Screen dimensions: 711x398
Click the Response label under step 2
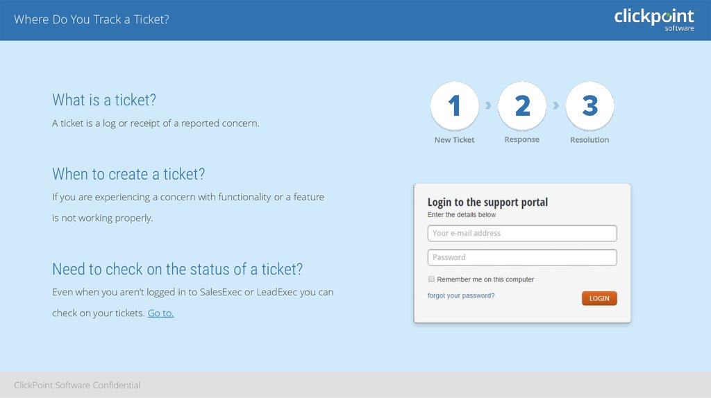522,139
